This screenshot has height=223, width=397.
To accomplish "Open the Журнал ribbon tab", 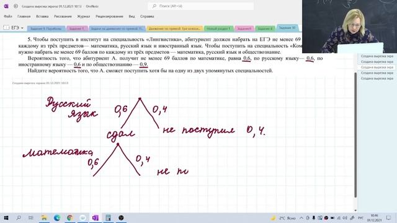I will click(x=84, y=17).
